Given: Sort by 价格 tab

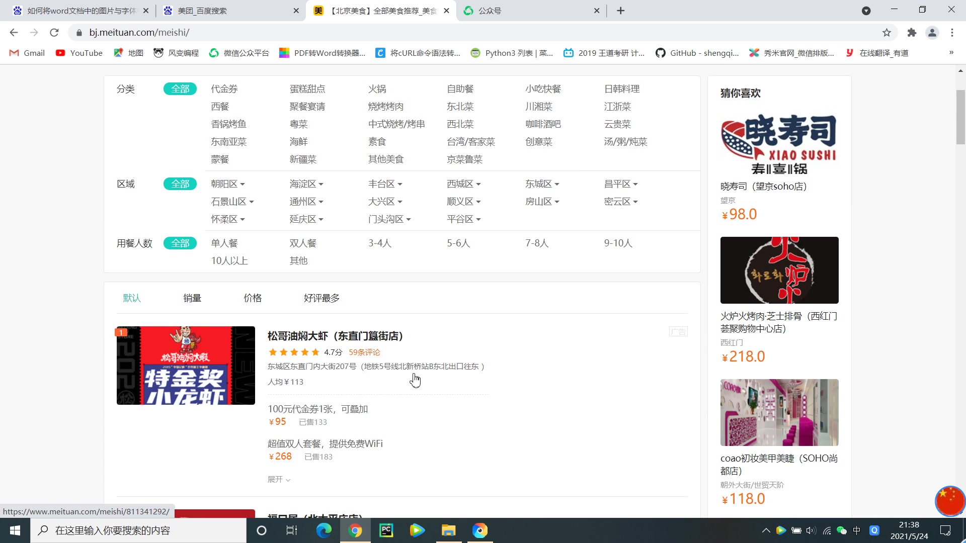Looking at the screenshot, I should [x=253, y=298].
